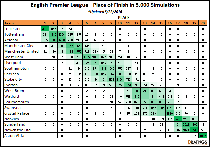The width and height of the screenshot is (210, 147).
Task: Click the Team column header
Action: (22, 23)
